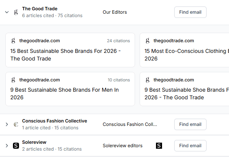This screenshot has height=159, width=229.
Task: Collapse The Good Trade row chevron
Action: (7, 12)
